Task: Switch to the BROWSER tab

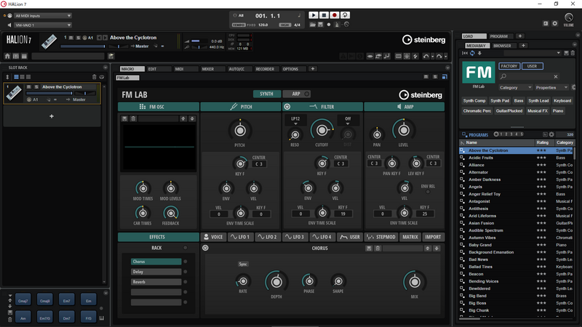Action: click(x=505, y=46)
